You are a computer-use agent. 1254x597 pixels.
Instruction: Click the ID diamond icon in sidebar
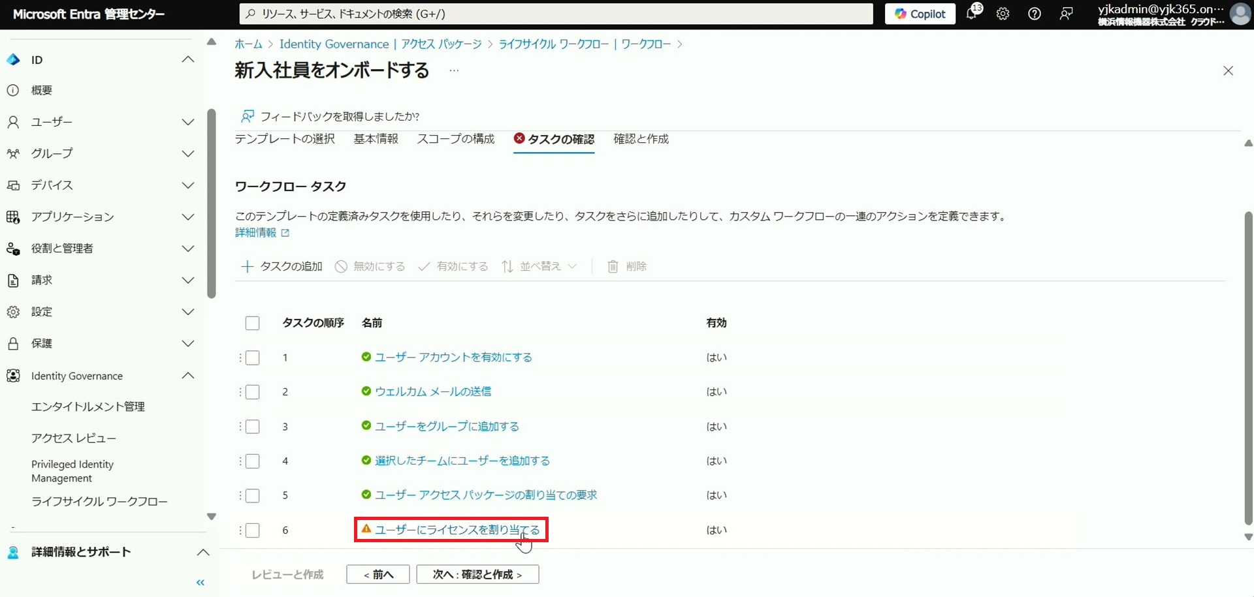[x=13, y=60]
